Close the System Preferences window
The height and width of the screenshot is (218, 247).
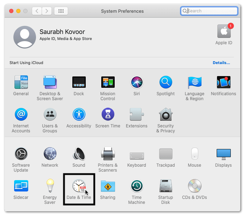pos(11,11)
